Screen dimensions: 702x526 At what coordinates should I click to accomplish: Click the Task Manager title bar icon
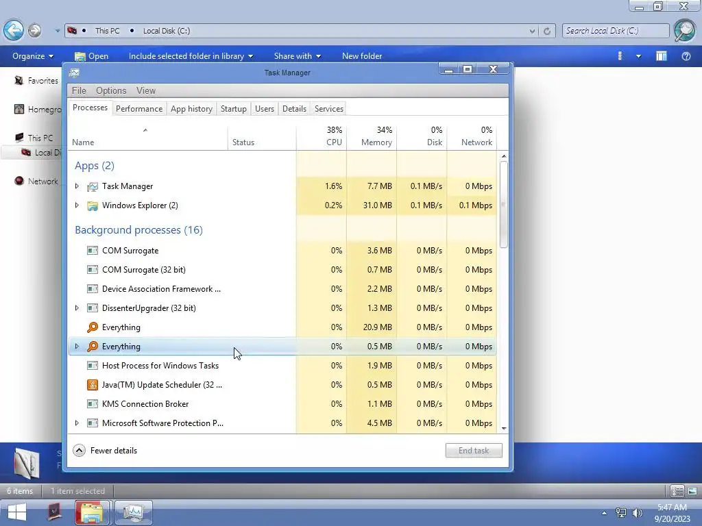[74, 73]
